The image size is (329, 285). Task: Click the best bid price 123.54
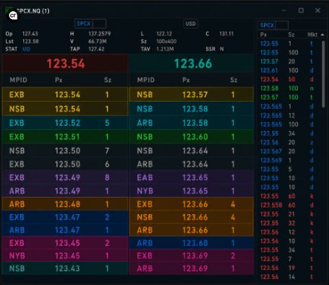tap(66, 63)
